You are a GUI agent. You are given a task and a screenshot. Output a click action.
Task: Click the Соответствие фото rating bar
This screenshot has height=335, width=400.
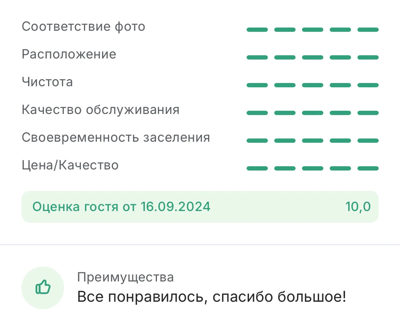[313, 30]
